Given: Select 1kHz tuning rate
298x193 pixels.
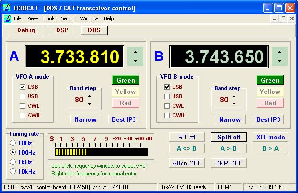Looking at the screenshot, I should 14,162.
